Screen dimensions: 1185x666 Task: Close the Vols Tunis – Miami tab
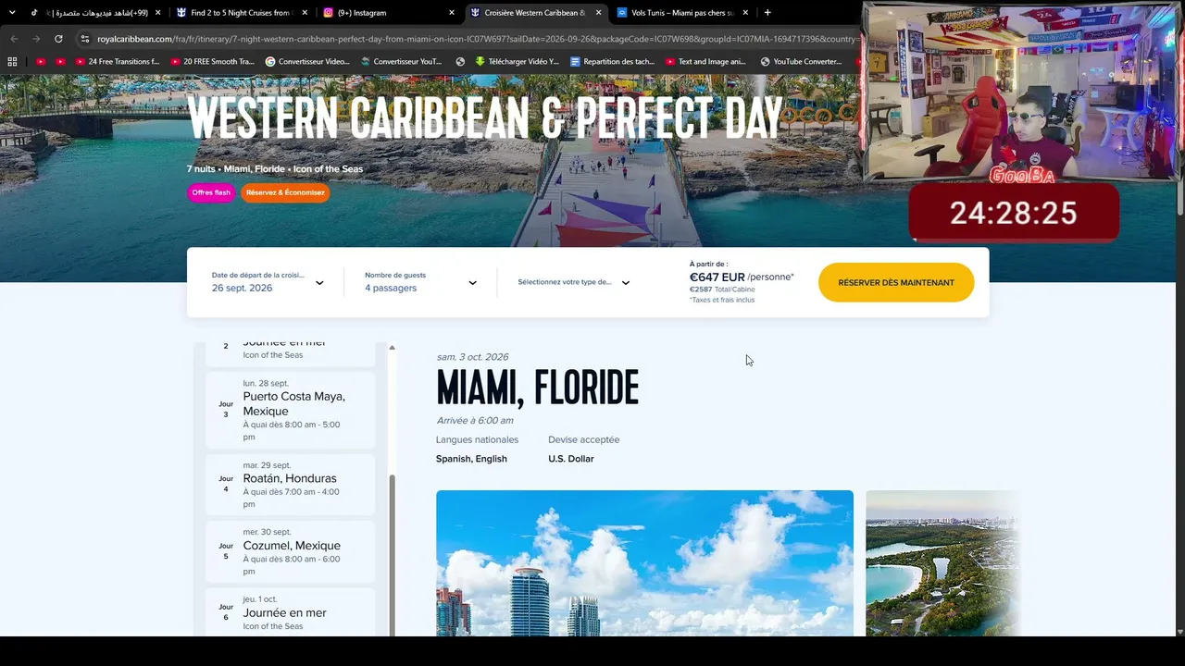tap(745, 13)
